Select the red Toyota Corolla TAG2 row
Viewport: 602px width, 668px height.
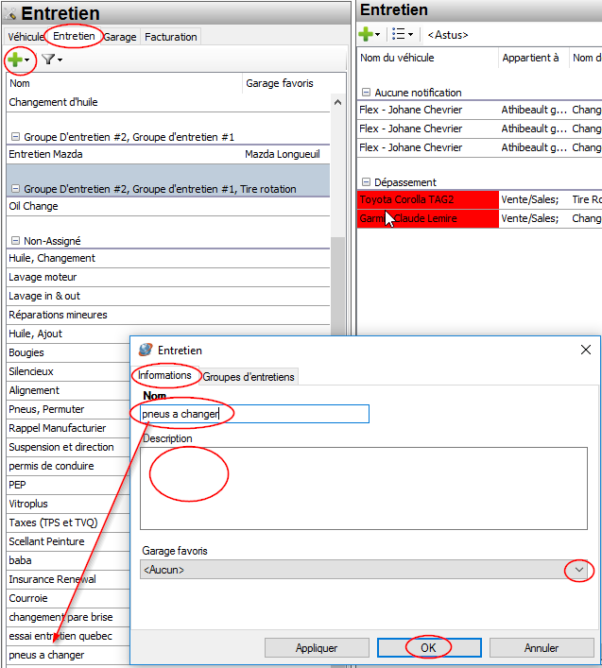pos(427,199)
